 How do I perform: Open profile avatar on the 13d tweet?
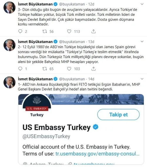click(x=9, y=45)
